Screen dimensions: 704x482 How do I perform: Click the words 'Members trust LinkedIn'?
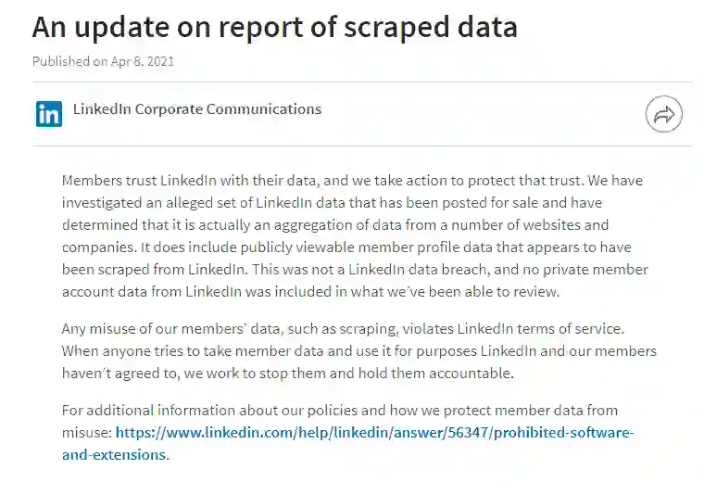click(135, 180)
